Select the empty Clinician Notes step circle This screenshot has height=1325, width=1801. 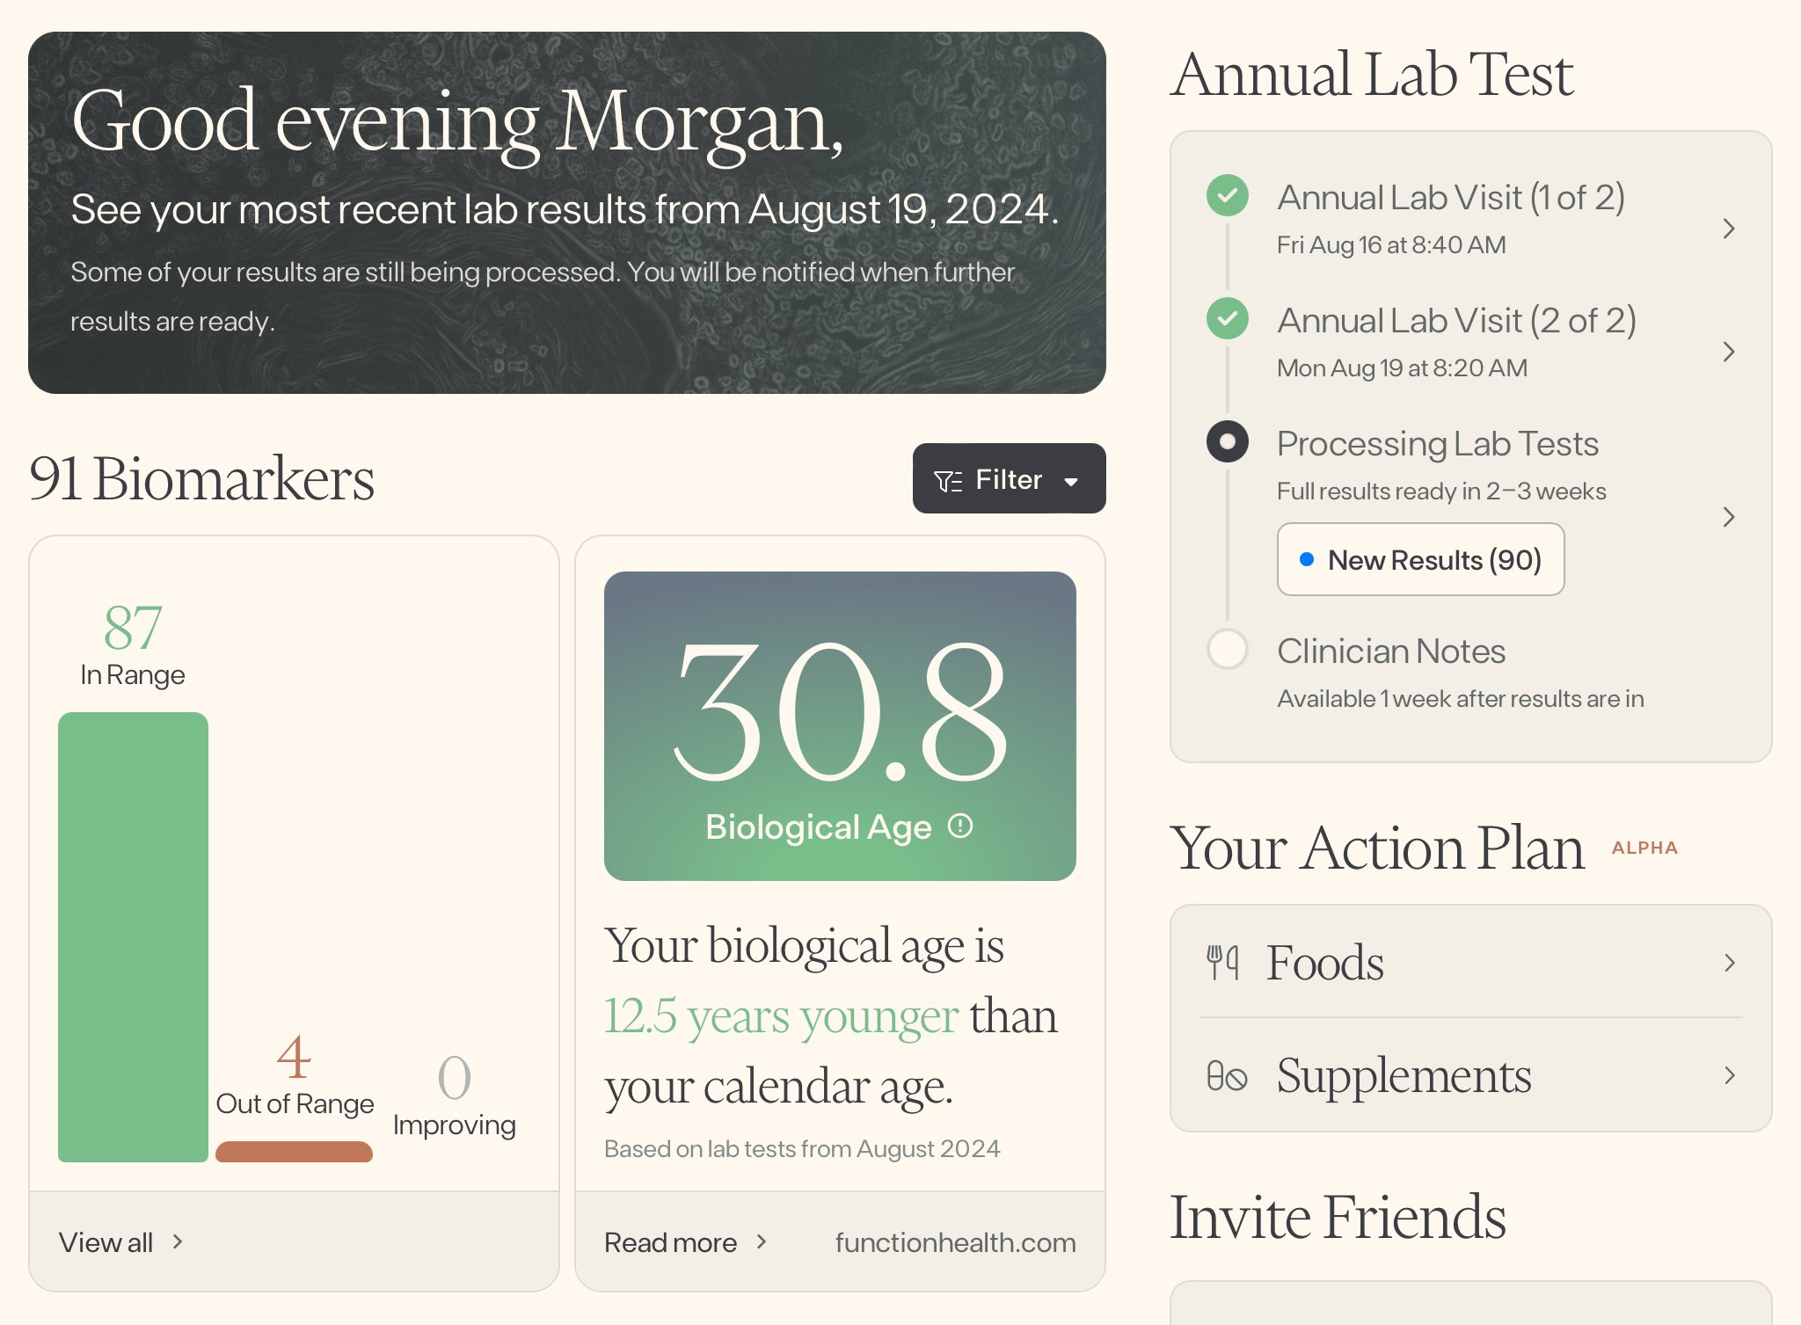click(x=1228, y=650)
